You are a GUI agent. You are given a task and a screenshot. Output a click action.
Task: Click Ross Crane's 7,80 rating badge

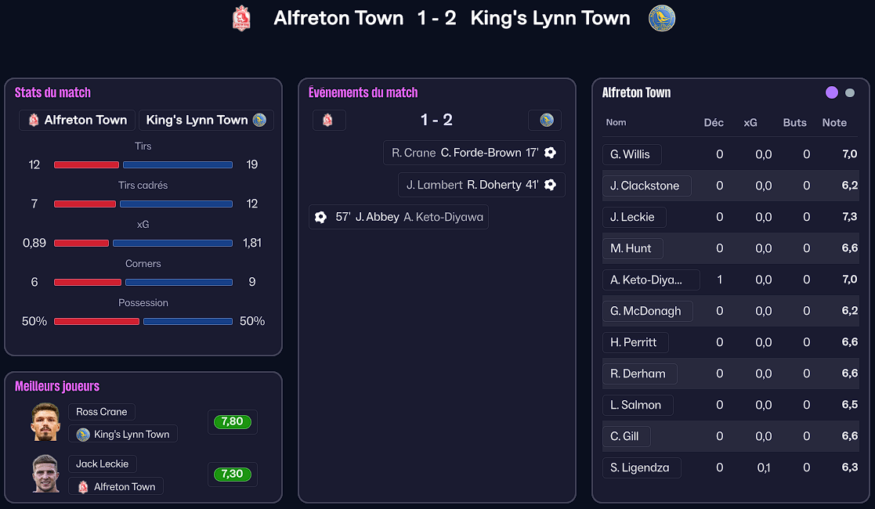pos(232,421)
